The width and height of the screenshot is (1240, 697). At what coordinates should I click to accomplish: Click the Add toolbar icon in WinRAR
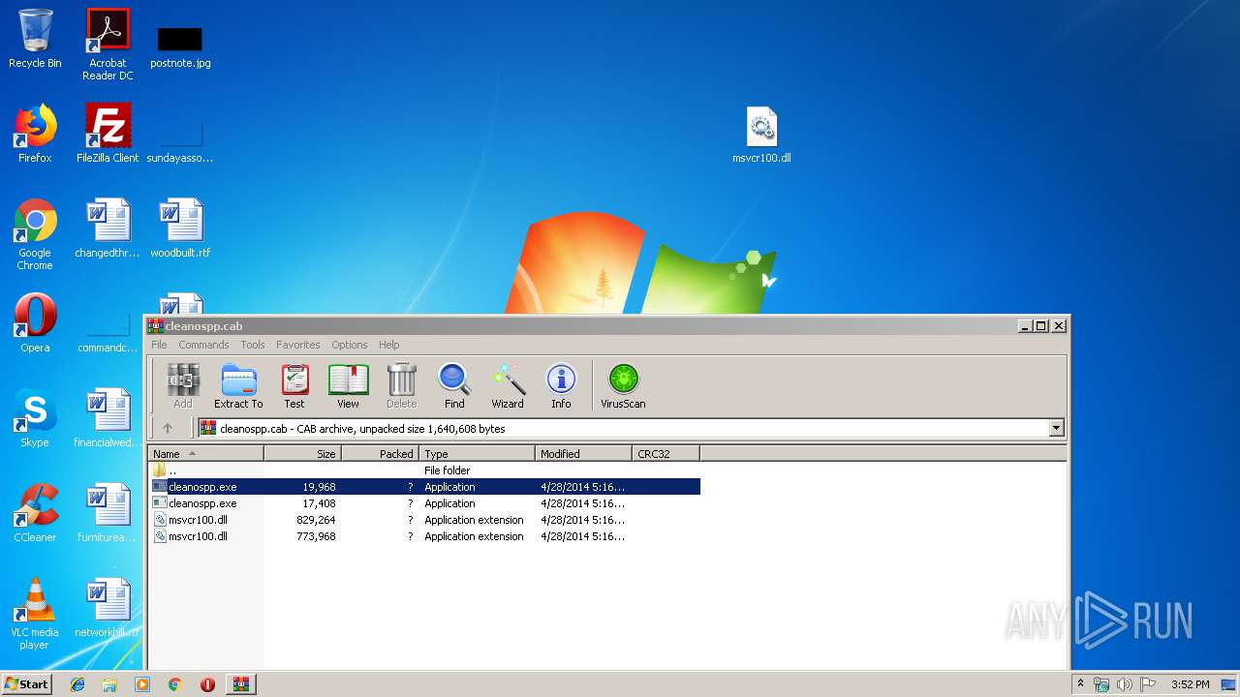coord(182,386)
